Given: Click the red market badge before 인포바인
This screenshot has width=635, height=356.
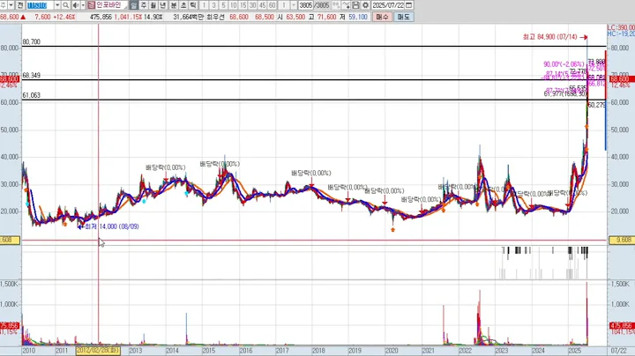Looking at the screenshot, I should [91, 5].
